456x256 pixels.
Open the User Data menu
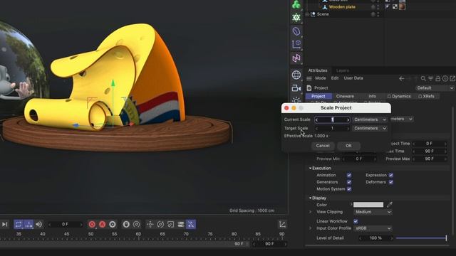pyautogui.click(x=353, y=78)
